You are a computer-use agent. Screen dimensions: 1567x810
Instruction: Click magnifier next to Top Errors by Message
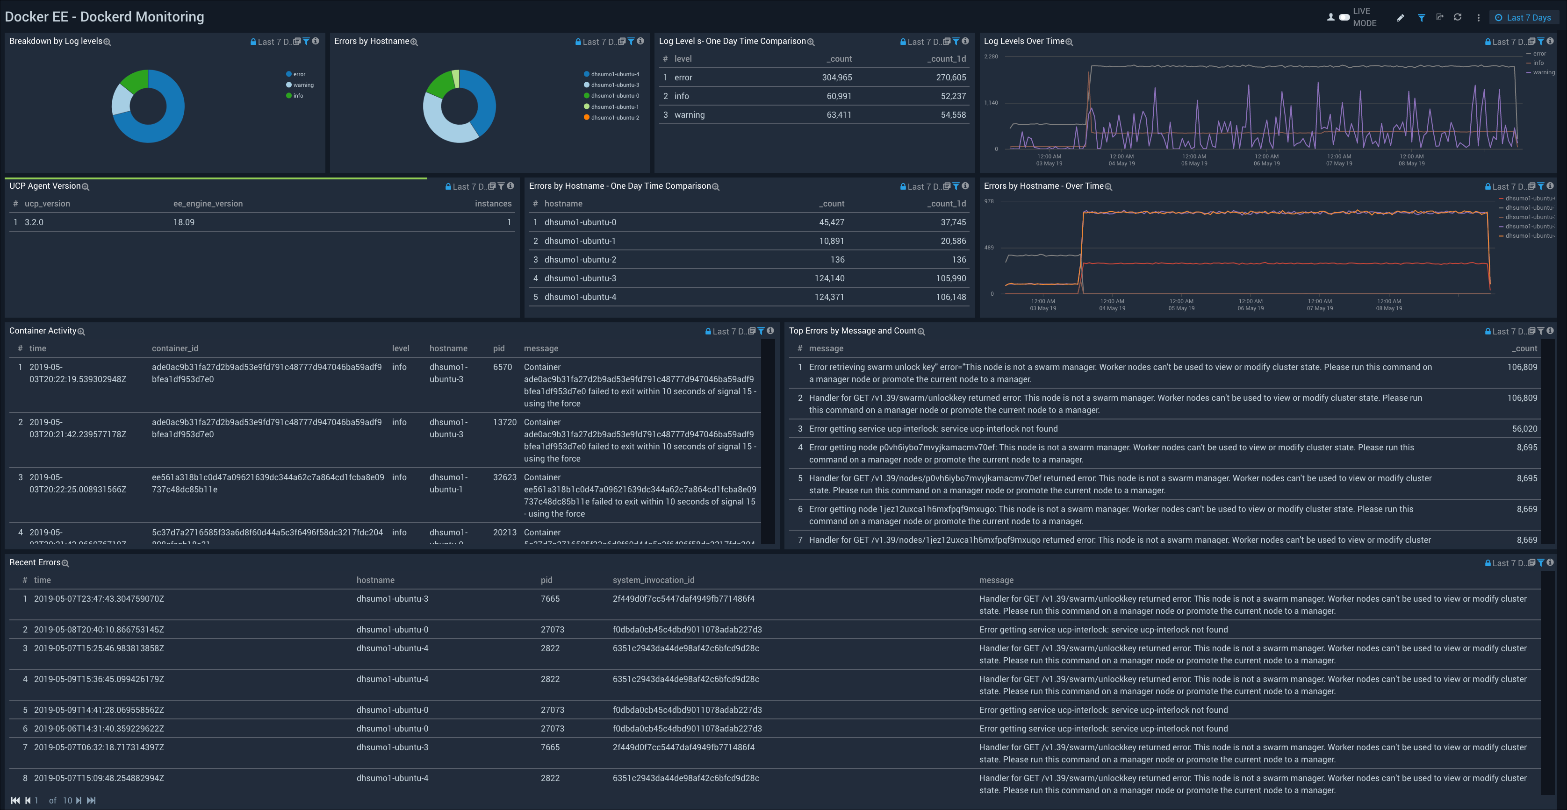tap(921, 332)
